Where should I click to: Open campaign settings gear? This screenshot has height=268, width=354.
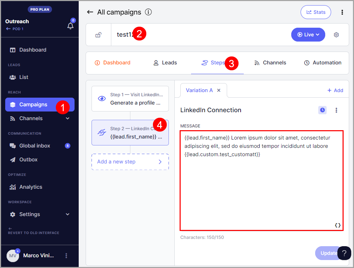pos(336,35)
